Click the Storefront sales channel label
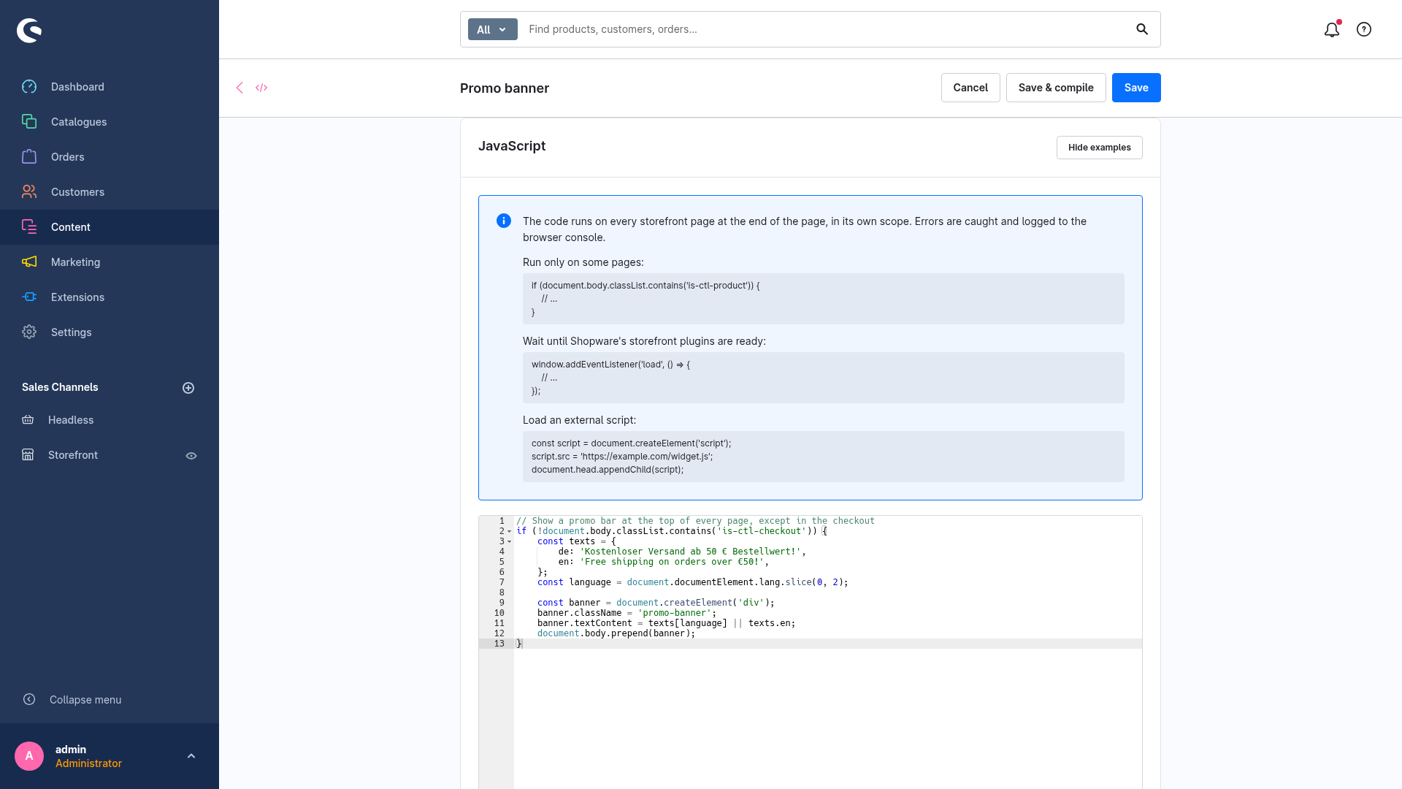 coord(73,455)
